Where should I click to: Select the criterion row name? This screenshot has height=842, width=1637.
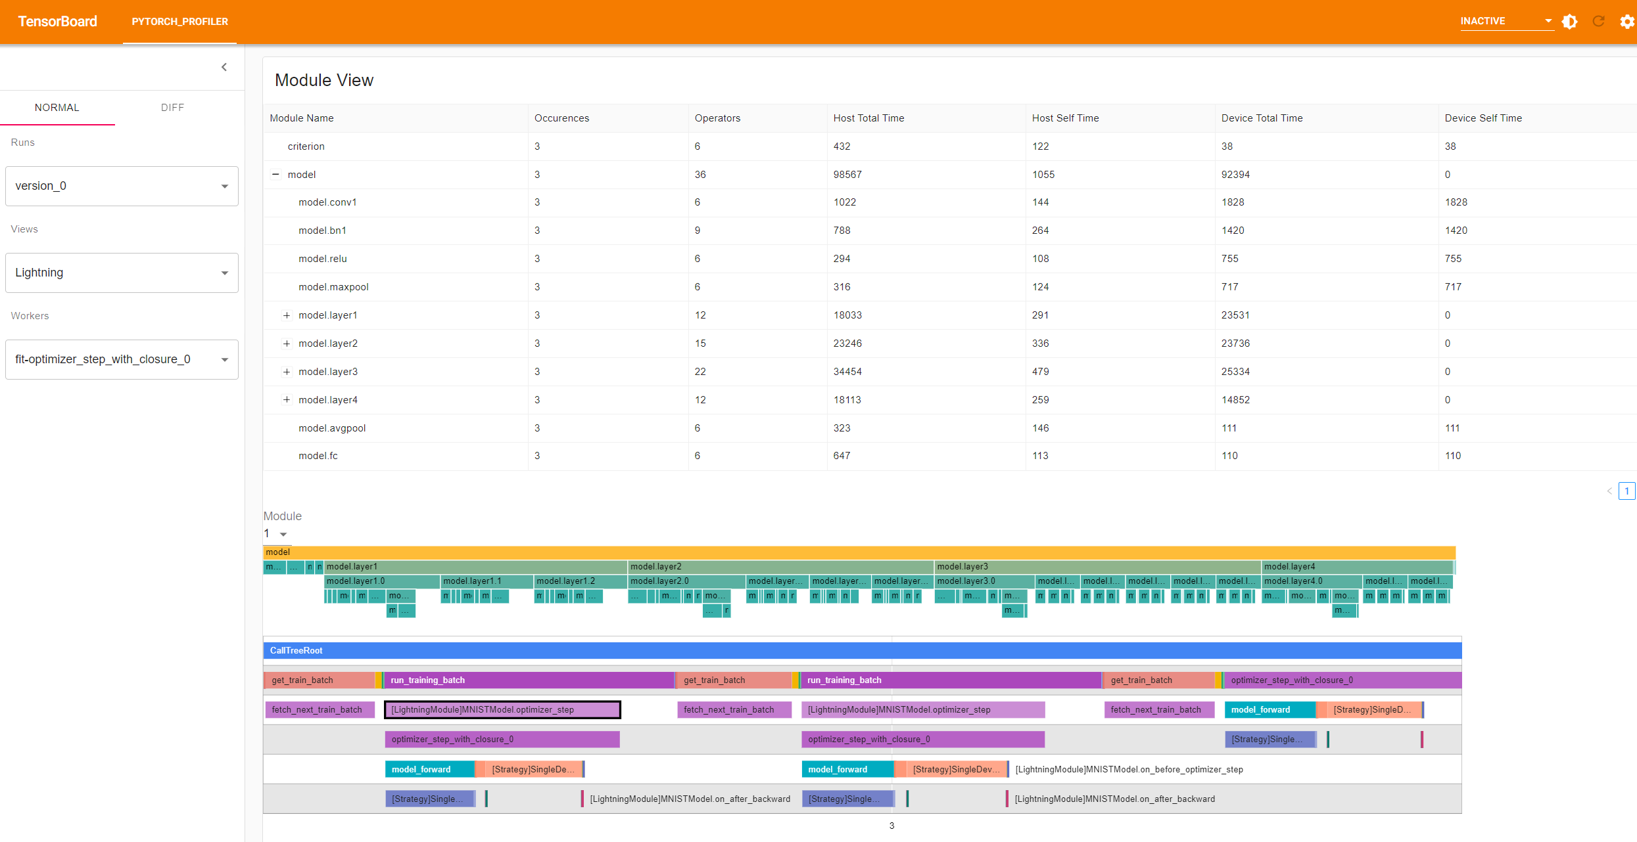pyautogui.click(x=306, y=146)
